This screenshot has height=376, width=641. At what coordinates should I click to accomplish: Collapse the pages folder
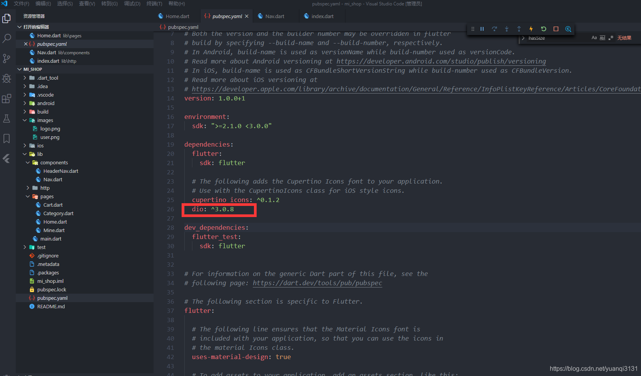pos(28,196)
